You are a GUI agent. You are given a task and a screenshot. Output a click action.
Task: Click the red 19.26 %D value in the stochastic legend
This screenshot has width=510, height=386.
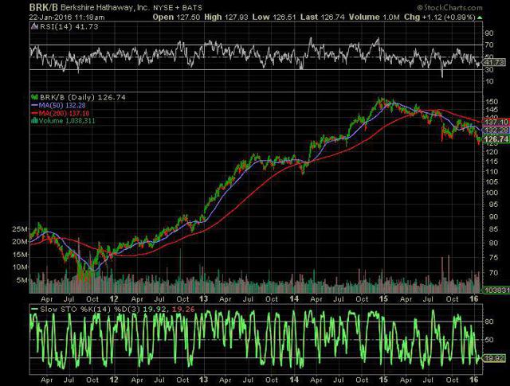(183, 309)
